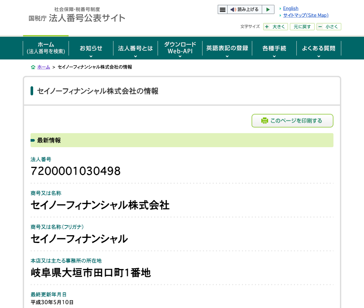This screenshot has height=308, width=364.
Task: Click the 最終更新年月日 label
Action: (x=48, y=295)
